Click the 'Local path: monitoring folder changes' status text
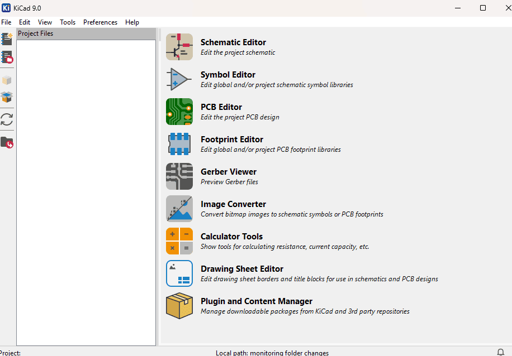 tap(272, 353)
